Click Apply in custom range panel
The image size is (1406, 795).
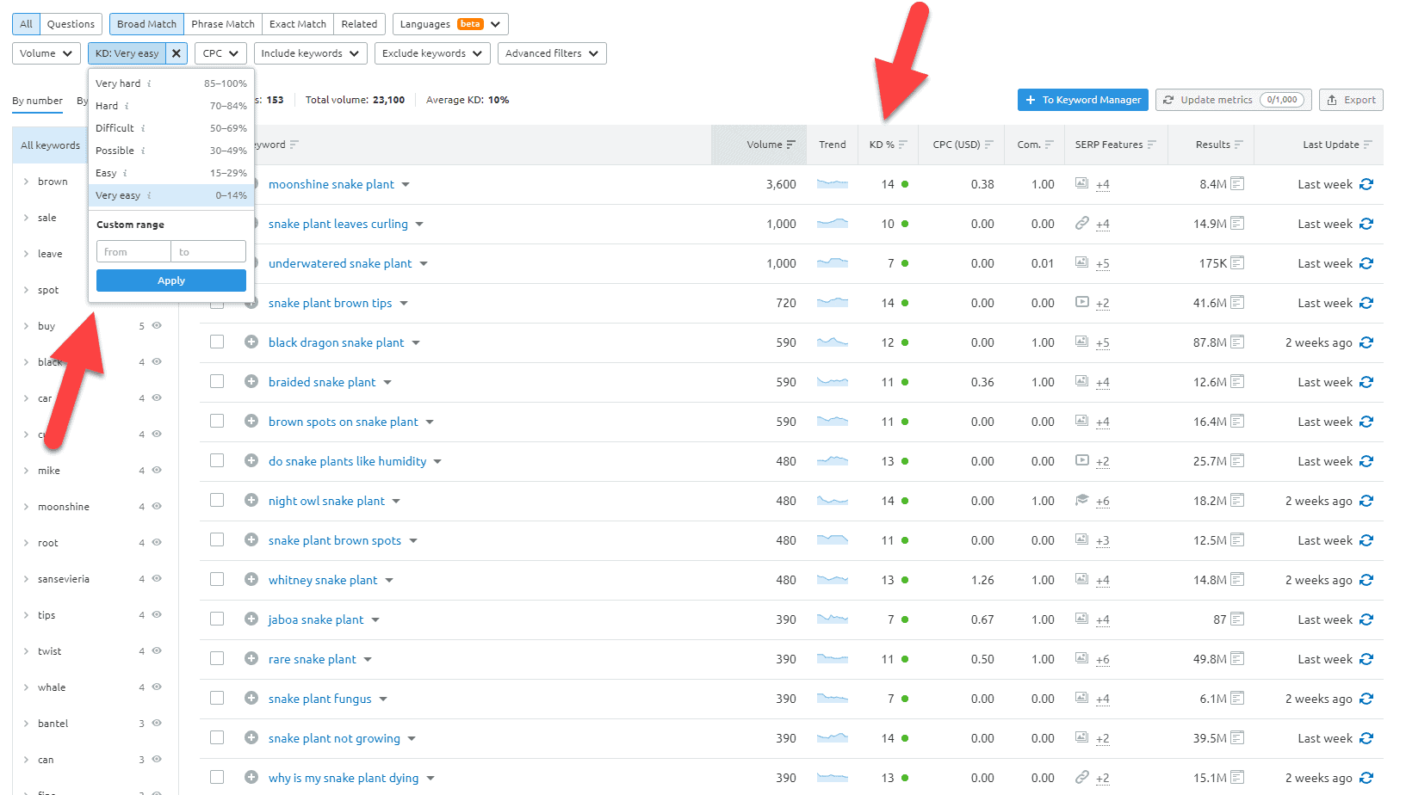(x=171, y=280)
